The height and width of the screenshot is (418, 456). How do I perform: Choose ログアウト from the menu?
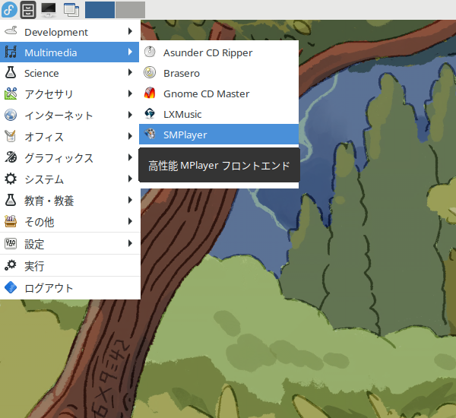coord(70,288)
